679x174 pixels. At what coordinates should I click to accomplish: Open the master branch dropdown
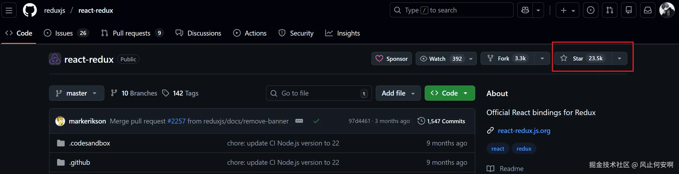tap(76, 93)
